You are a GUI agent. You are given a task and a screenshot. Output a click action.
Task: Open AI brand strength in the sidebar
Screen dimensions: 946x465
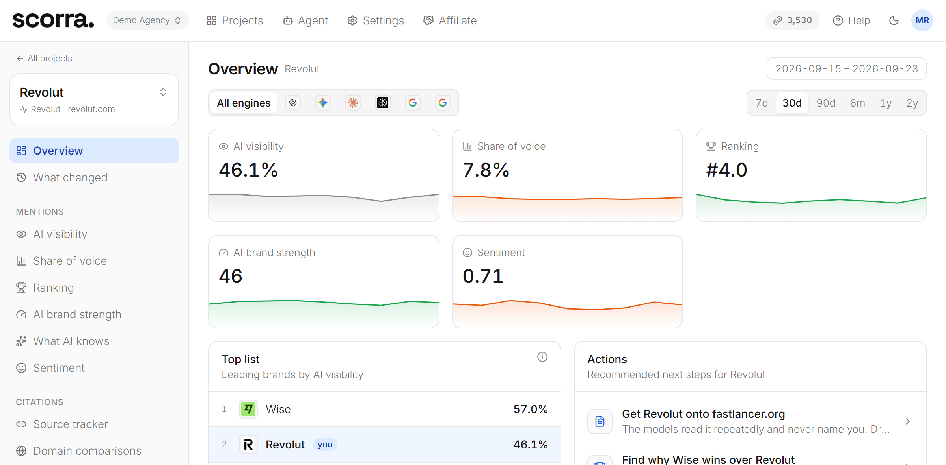point(94,314)
